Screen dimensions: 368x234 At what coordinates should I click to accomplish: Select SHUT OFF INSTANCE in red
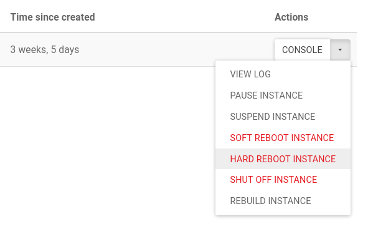click(x=283, y=180)
